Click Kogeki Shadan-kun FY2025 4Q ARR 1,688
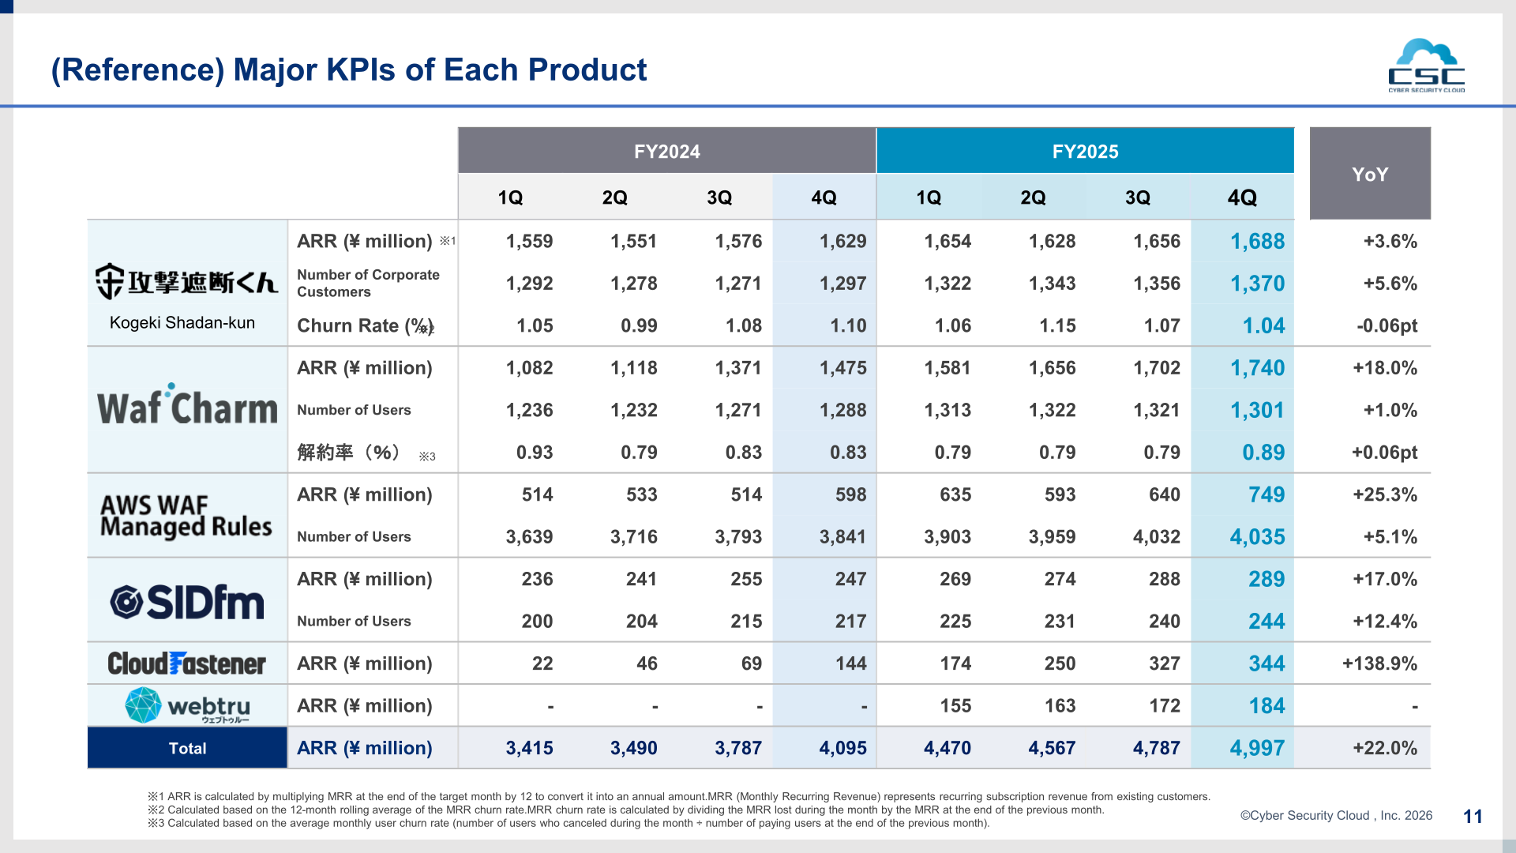The height and width of the screenshot is (853, 1516). click(x=1257, y=241)
